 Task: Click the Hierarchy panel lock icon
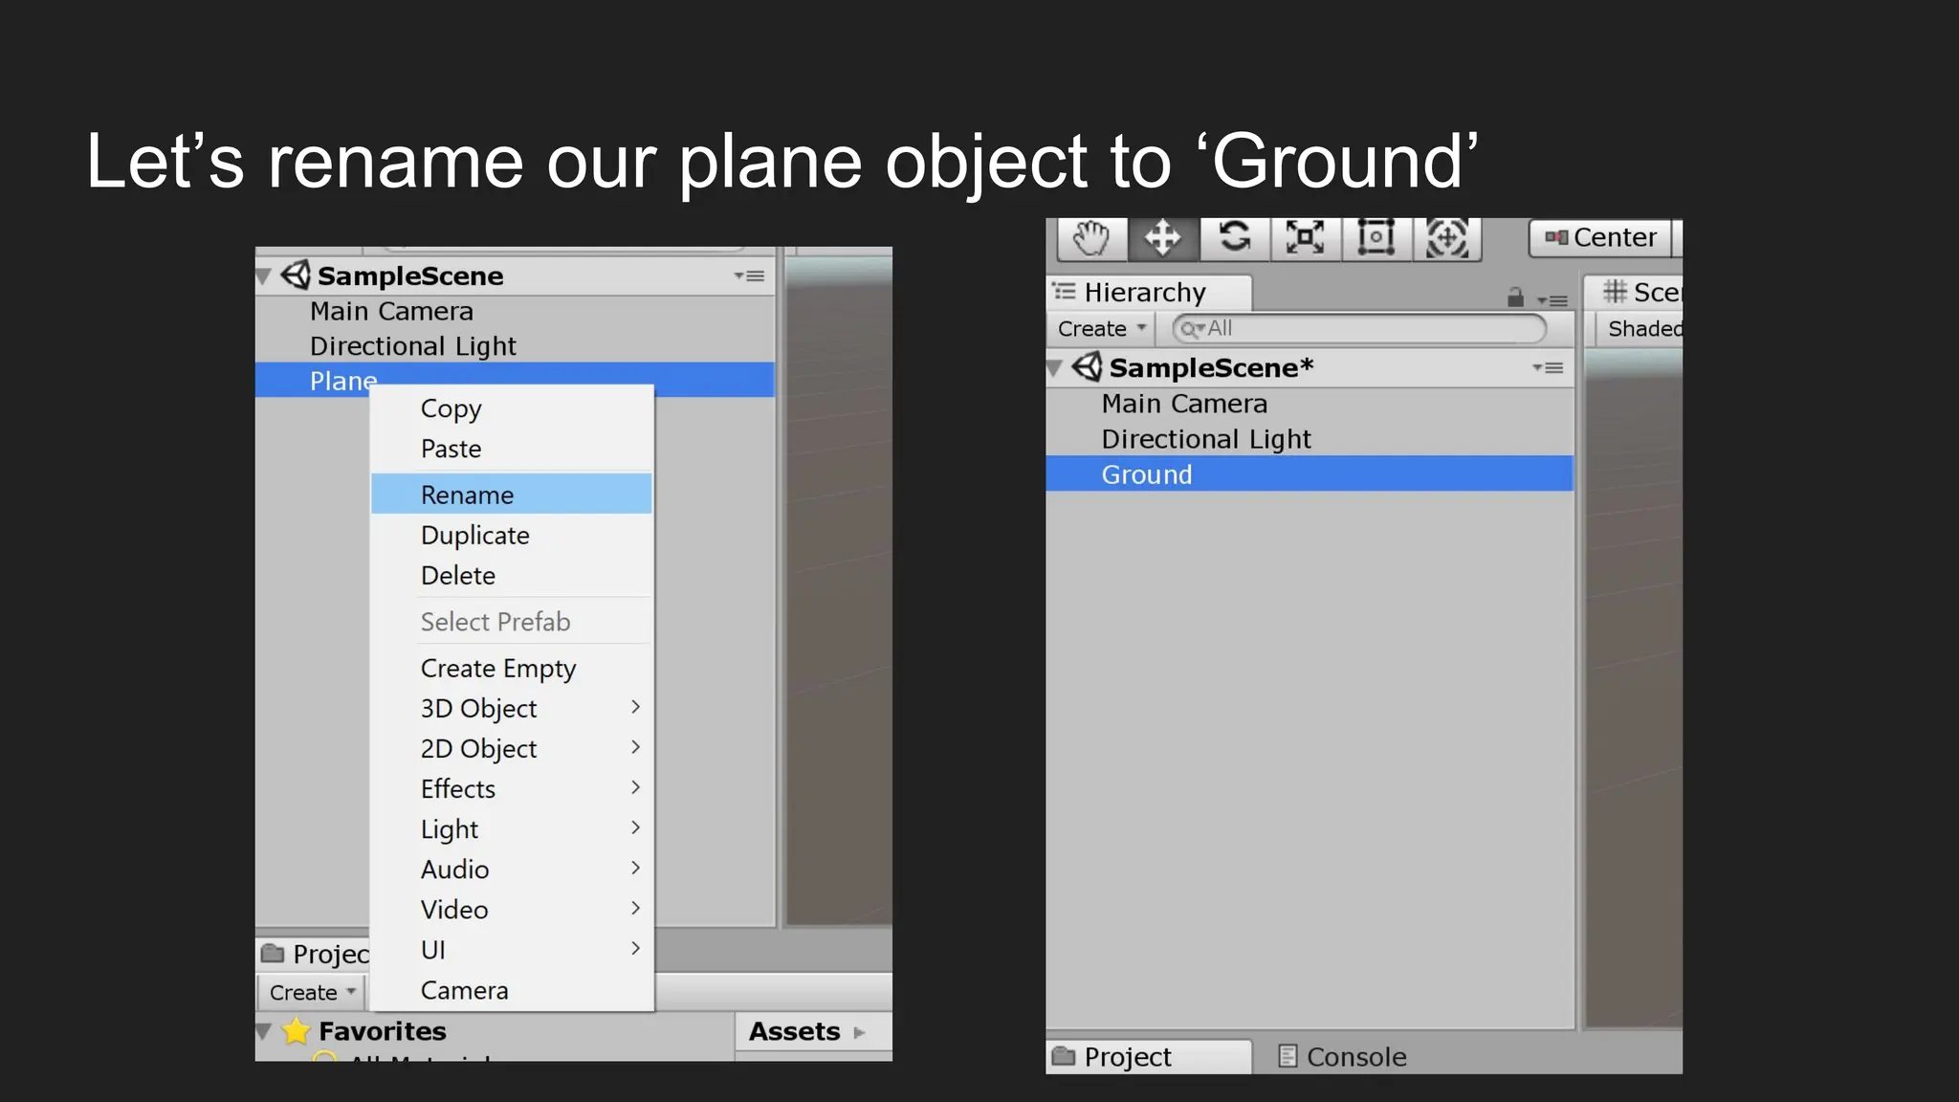pyautogui.click(x=1515, y=298)
